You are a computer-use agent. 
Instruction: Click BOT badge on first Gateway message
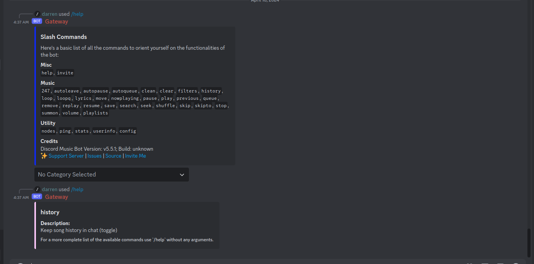click(37, 21)
